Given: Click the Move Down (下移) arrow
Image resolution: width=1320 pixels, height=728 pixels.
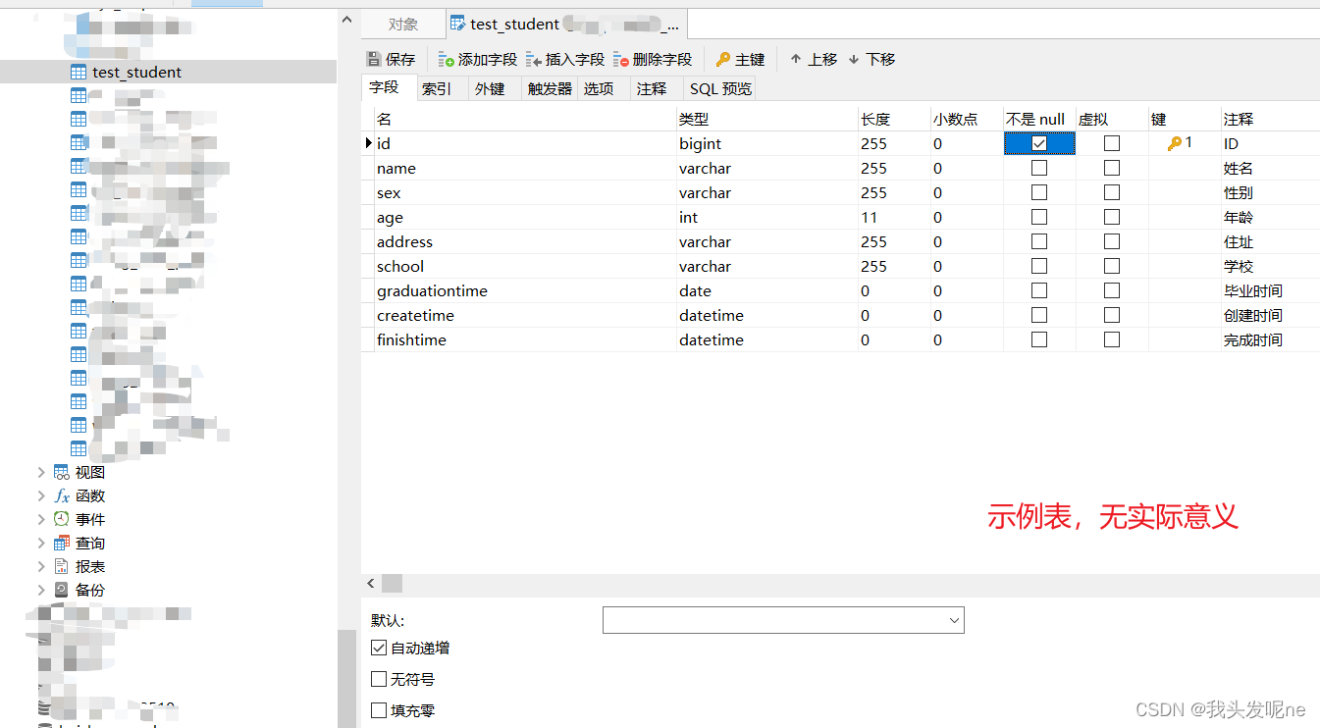Looking at the screenshot, I should coord(854,59).
